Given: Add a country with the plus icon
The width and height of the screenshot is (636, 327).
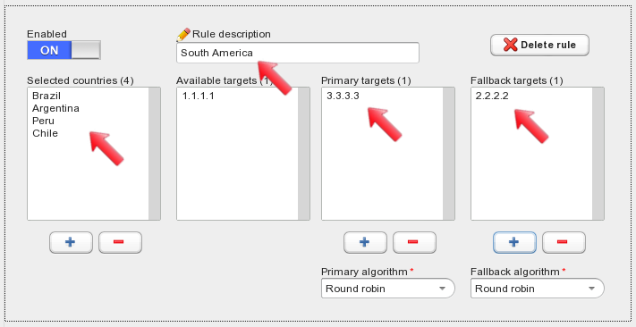Looking at the screenshot, I should 71,242.
